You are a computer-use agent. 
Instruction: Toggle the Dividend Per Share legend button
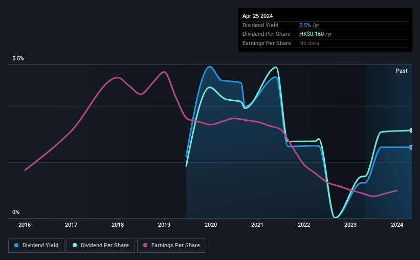coord(101,246)
